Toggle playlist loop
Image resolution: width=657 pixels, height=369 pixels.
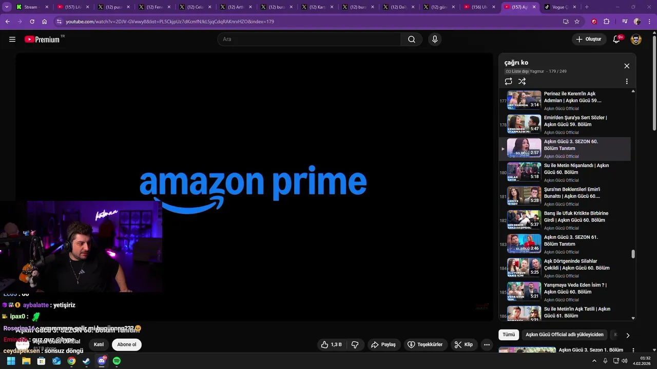pyautogui.click(x=508, y=81)
